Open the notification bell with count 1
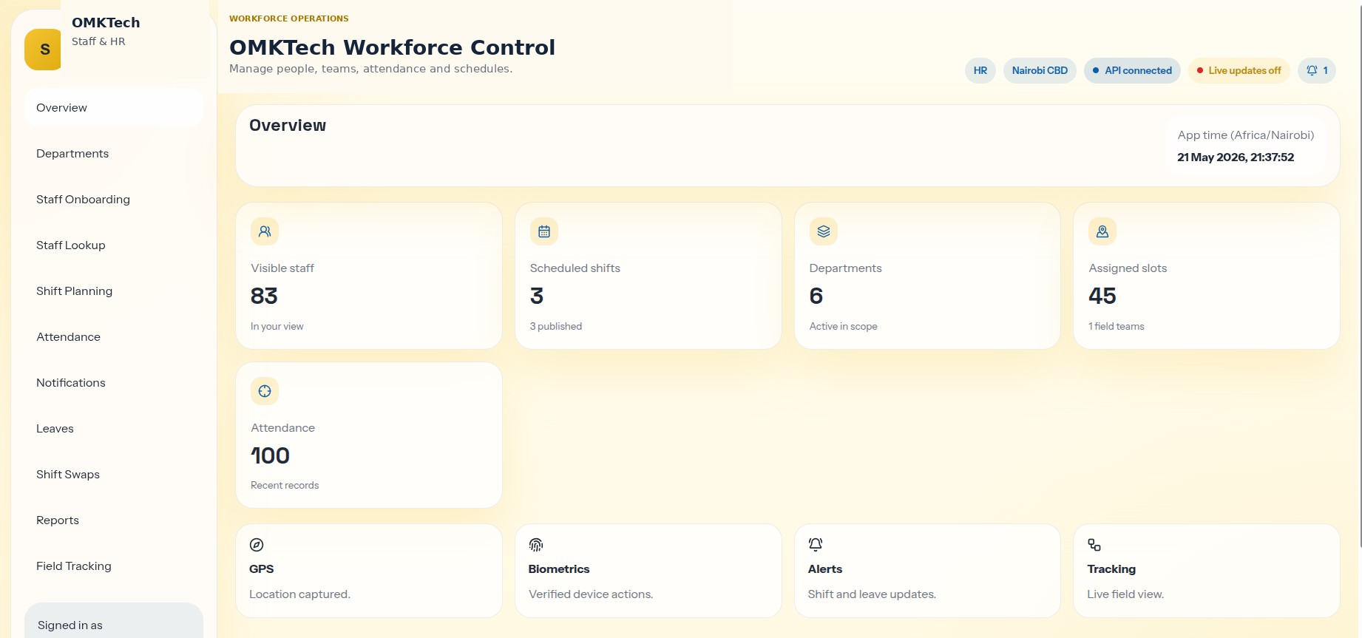 (1317, 70)
